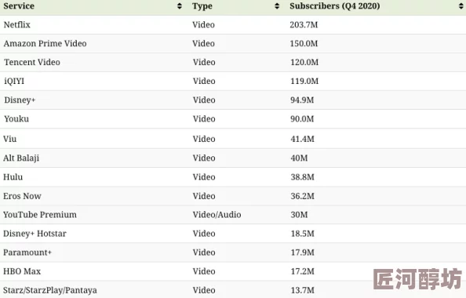Click the iQIYI service name

pyautogui.click(x=14, y=81)
